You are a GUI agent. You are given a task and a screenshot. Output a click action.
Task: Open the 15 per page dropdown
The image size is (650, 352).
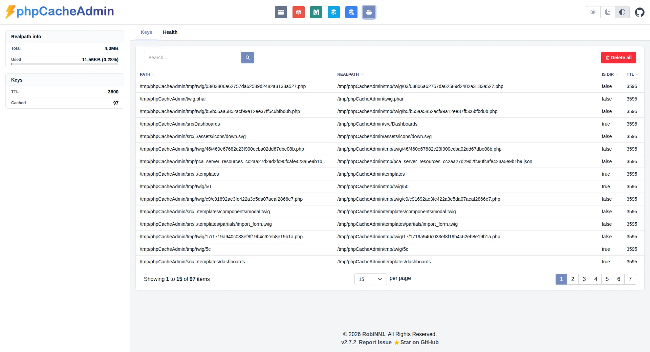point(370,279)
